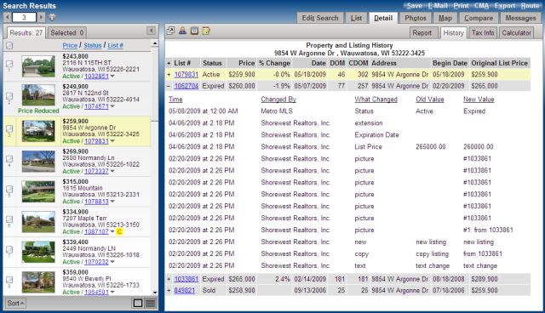Click Save in the top menu
Image resolution: width=545 pixels, height=313 pixels.
click(415, 6)
